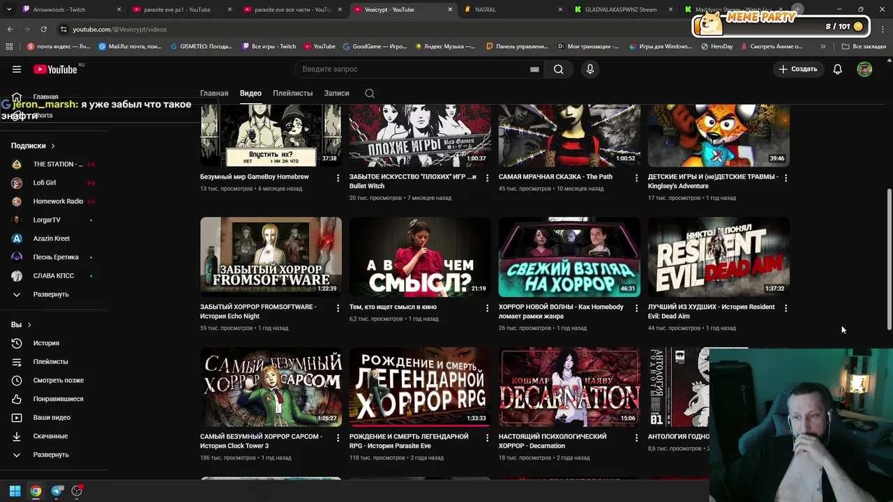Screen dimensions: 893x502
Task: Switch to the Записи channel tab
Action: pyautogui.click(x=336, y=93)
